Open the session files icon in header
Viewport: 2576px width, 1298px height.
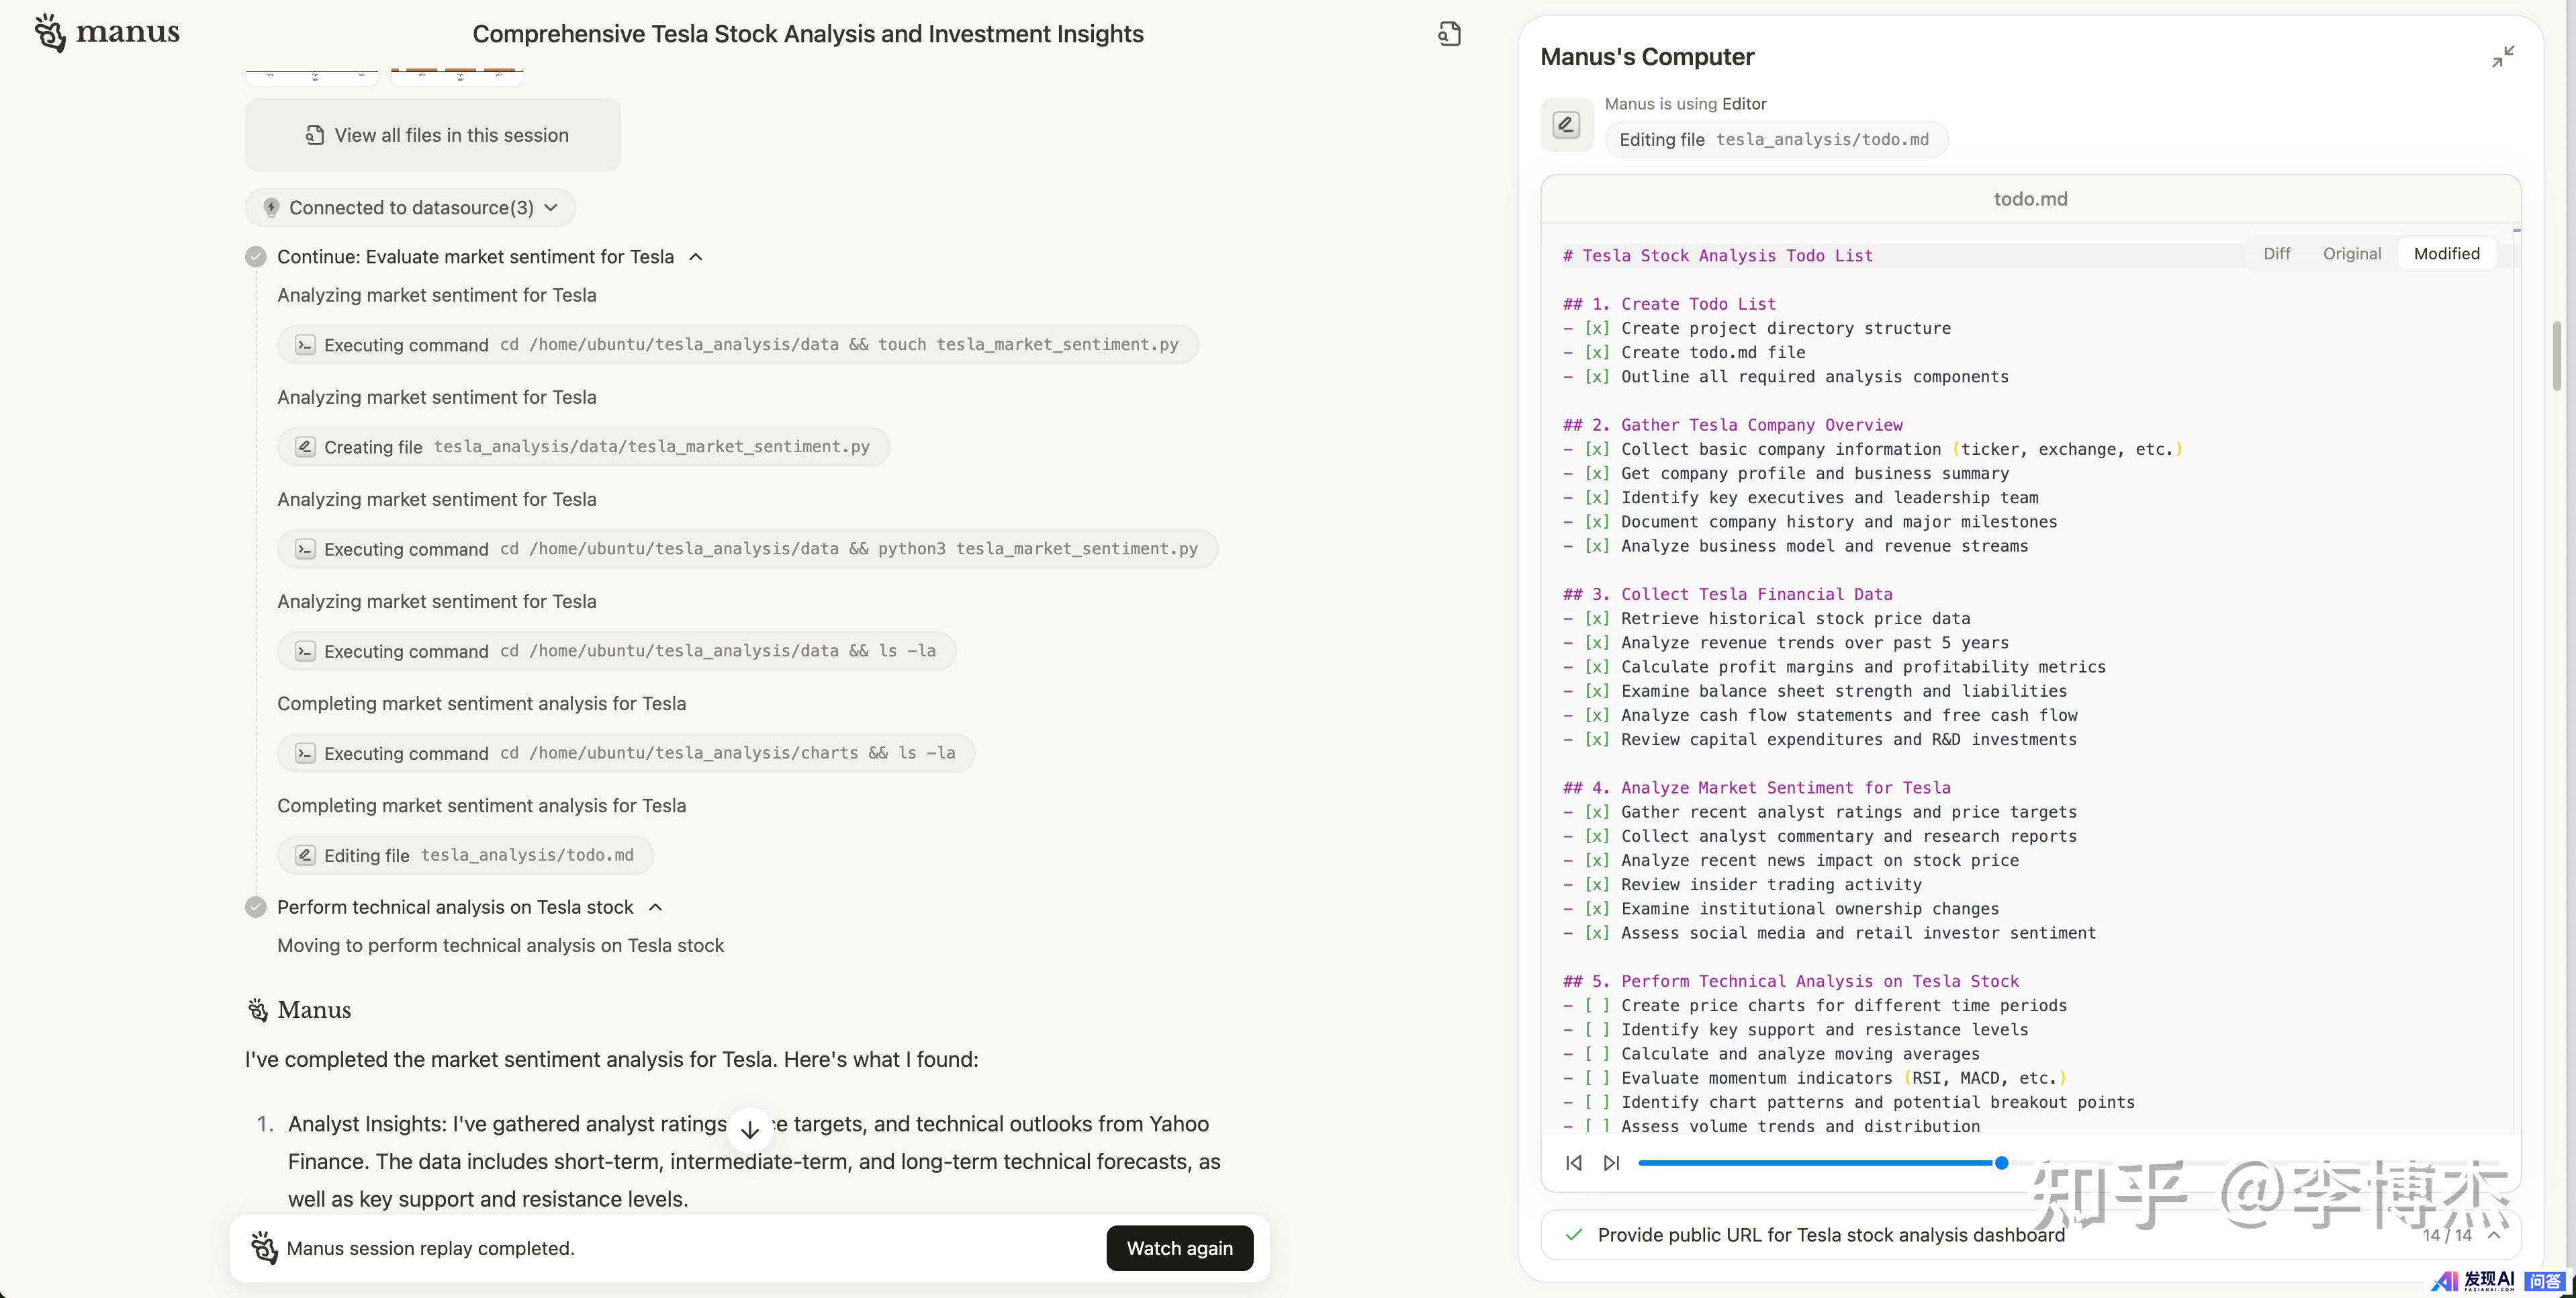(1449, 34)
